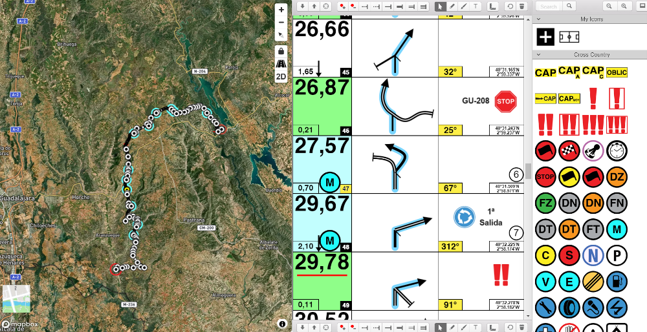Screen dimensions: 647x332
Task: Click the crosshair center-on-waypoint icon
Action: [326, 6]
